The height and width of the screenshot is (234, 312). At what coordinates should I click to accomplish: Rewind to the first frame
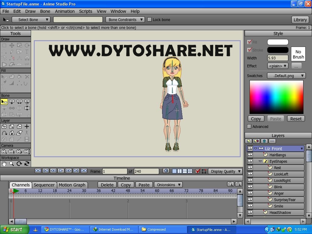[38, 171]
